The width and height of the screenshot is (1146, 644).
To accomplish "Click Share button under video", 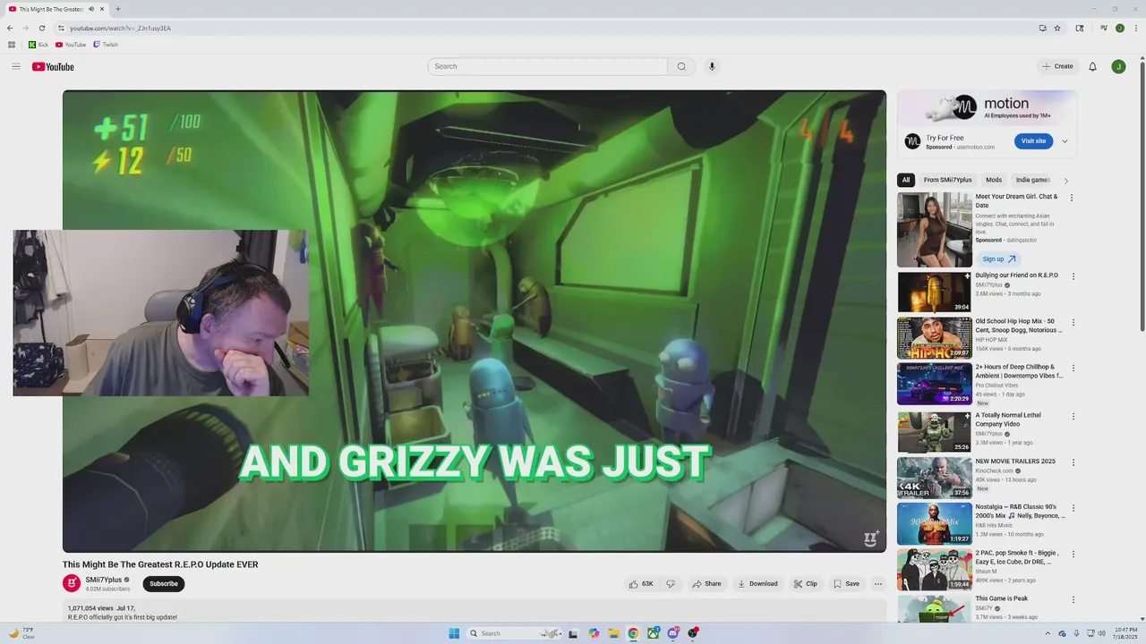I will tap(706, 584).
